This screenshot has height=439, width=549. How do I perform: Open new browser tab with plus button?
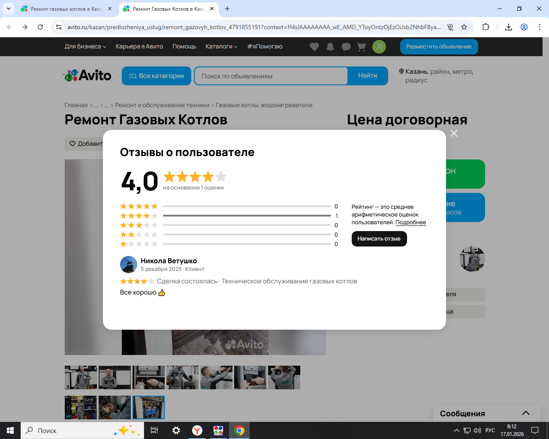(x=227, y=9)
